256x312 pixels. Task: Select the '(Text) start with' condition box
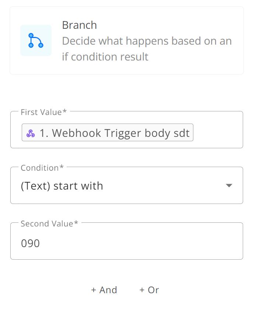(127, 185)
